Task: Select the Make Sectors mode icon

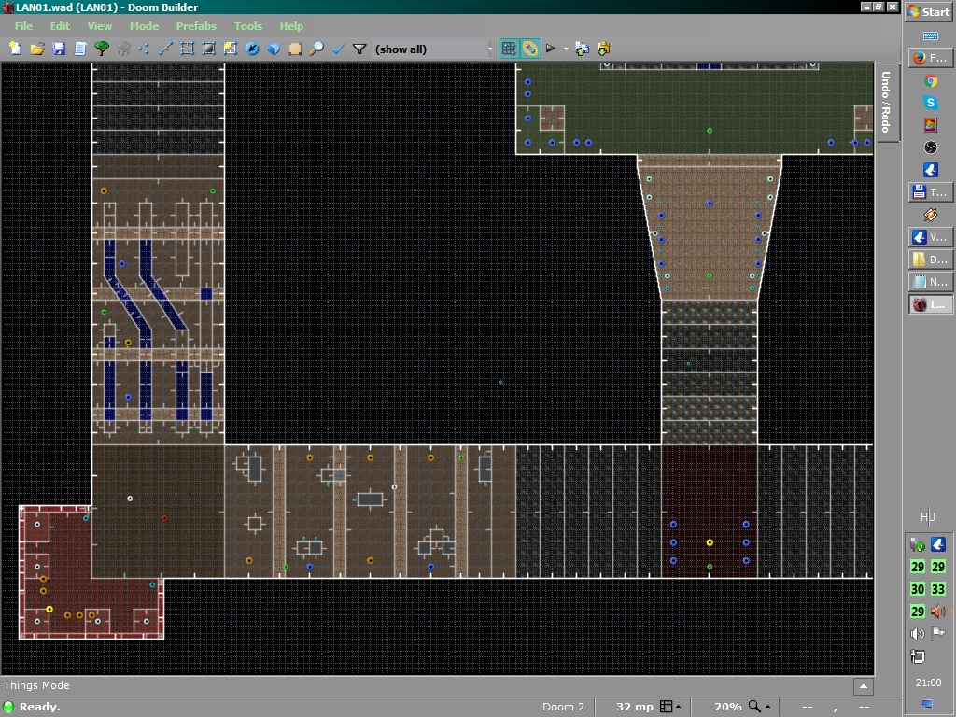Action: (x=230, y=49)
